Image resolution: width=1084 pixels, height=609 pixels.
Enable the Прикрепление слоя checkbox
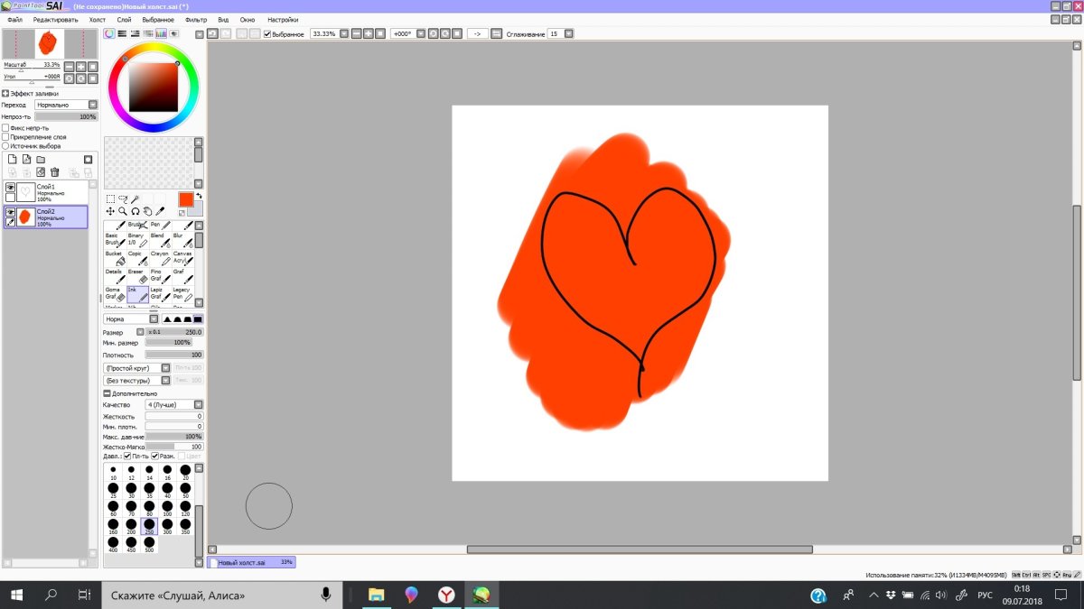[5, 137]
